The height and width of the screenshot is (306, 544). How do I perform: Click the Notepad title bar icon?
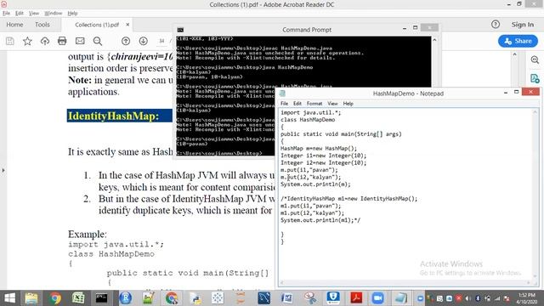282,93
